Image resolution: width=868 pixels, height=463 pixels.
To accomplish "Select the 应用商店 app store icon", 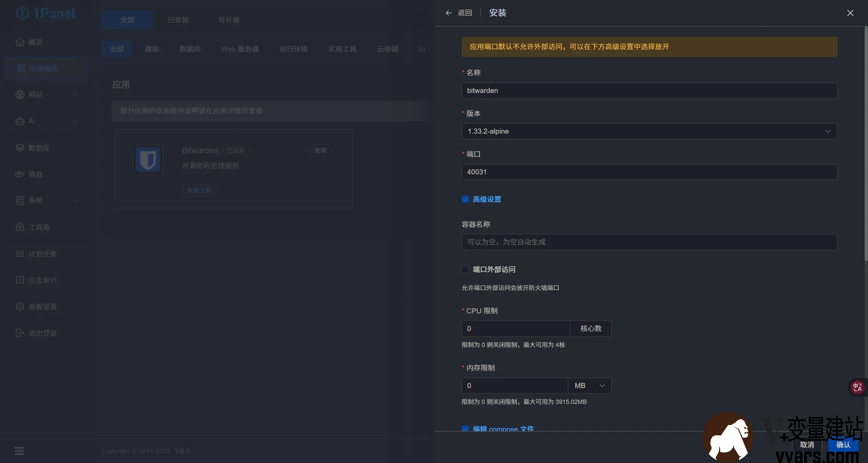I will pyautogui.click(x=21, y=68).
